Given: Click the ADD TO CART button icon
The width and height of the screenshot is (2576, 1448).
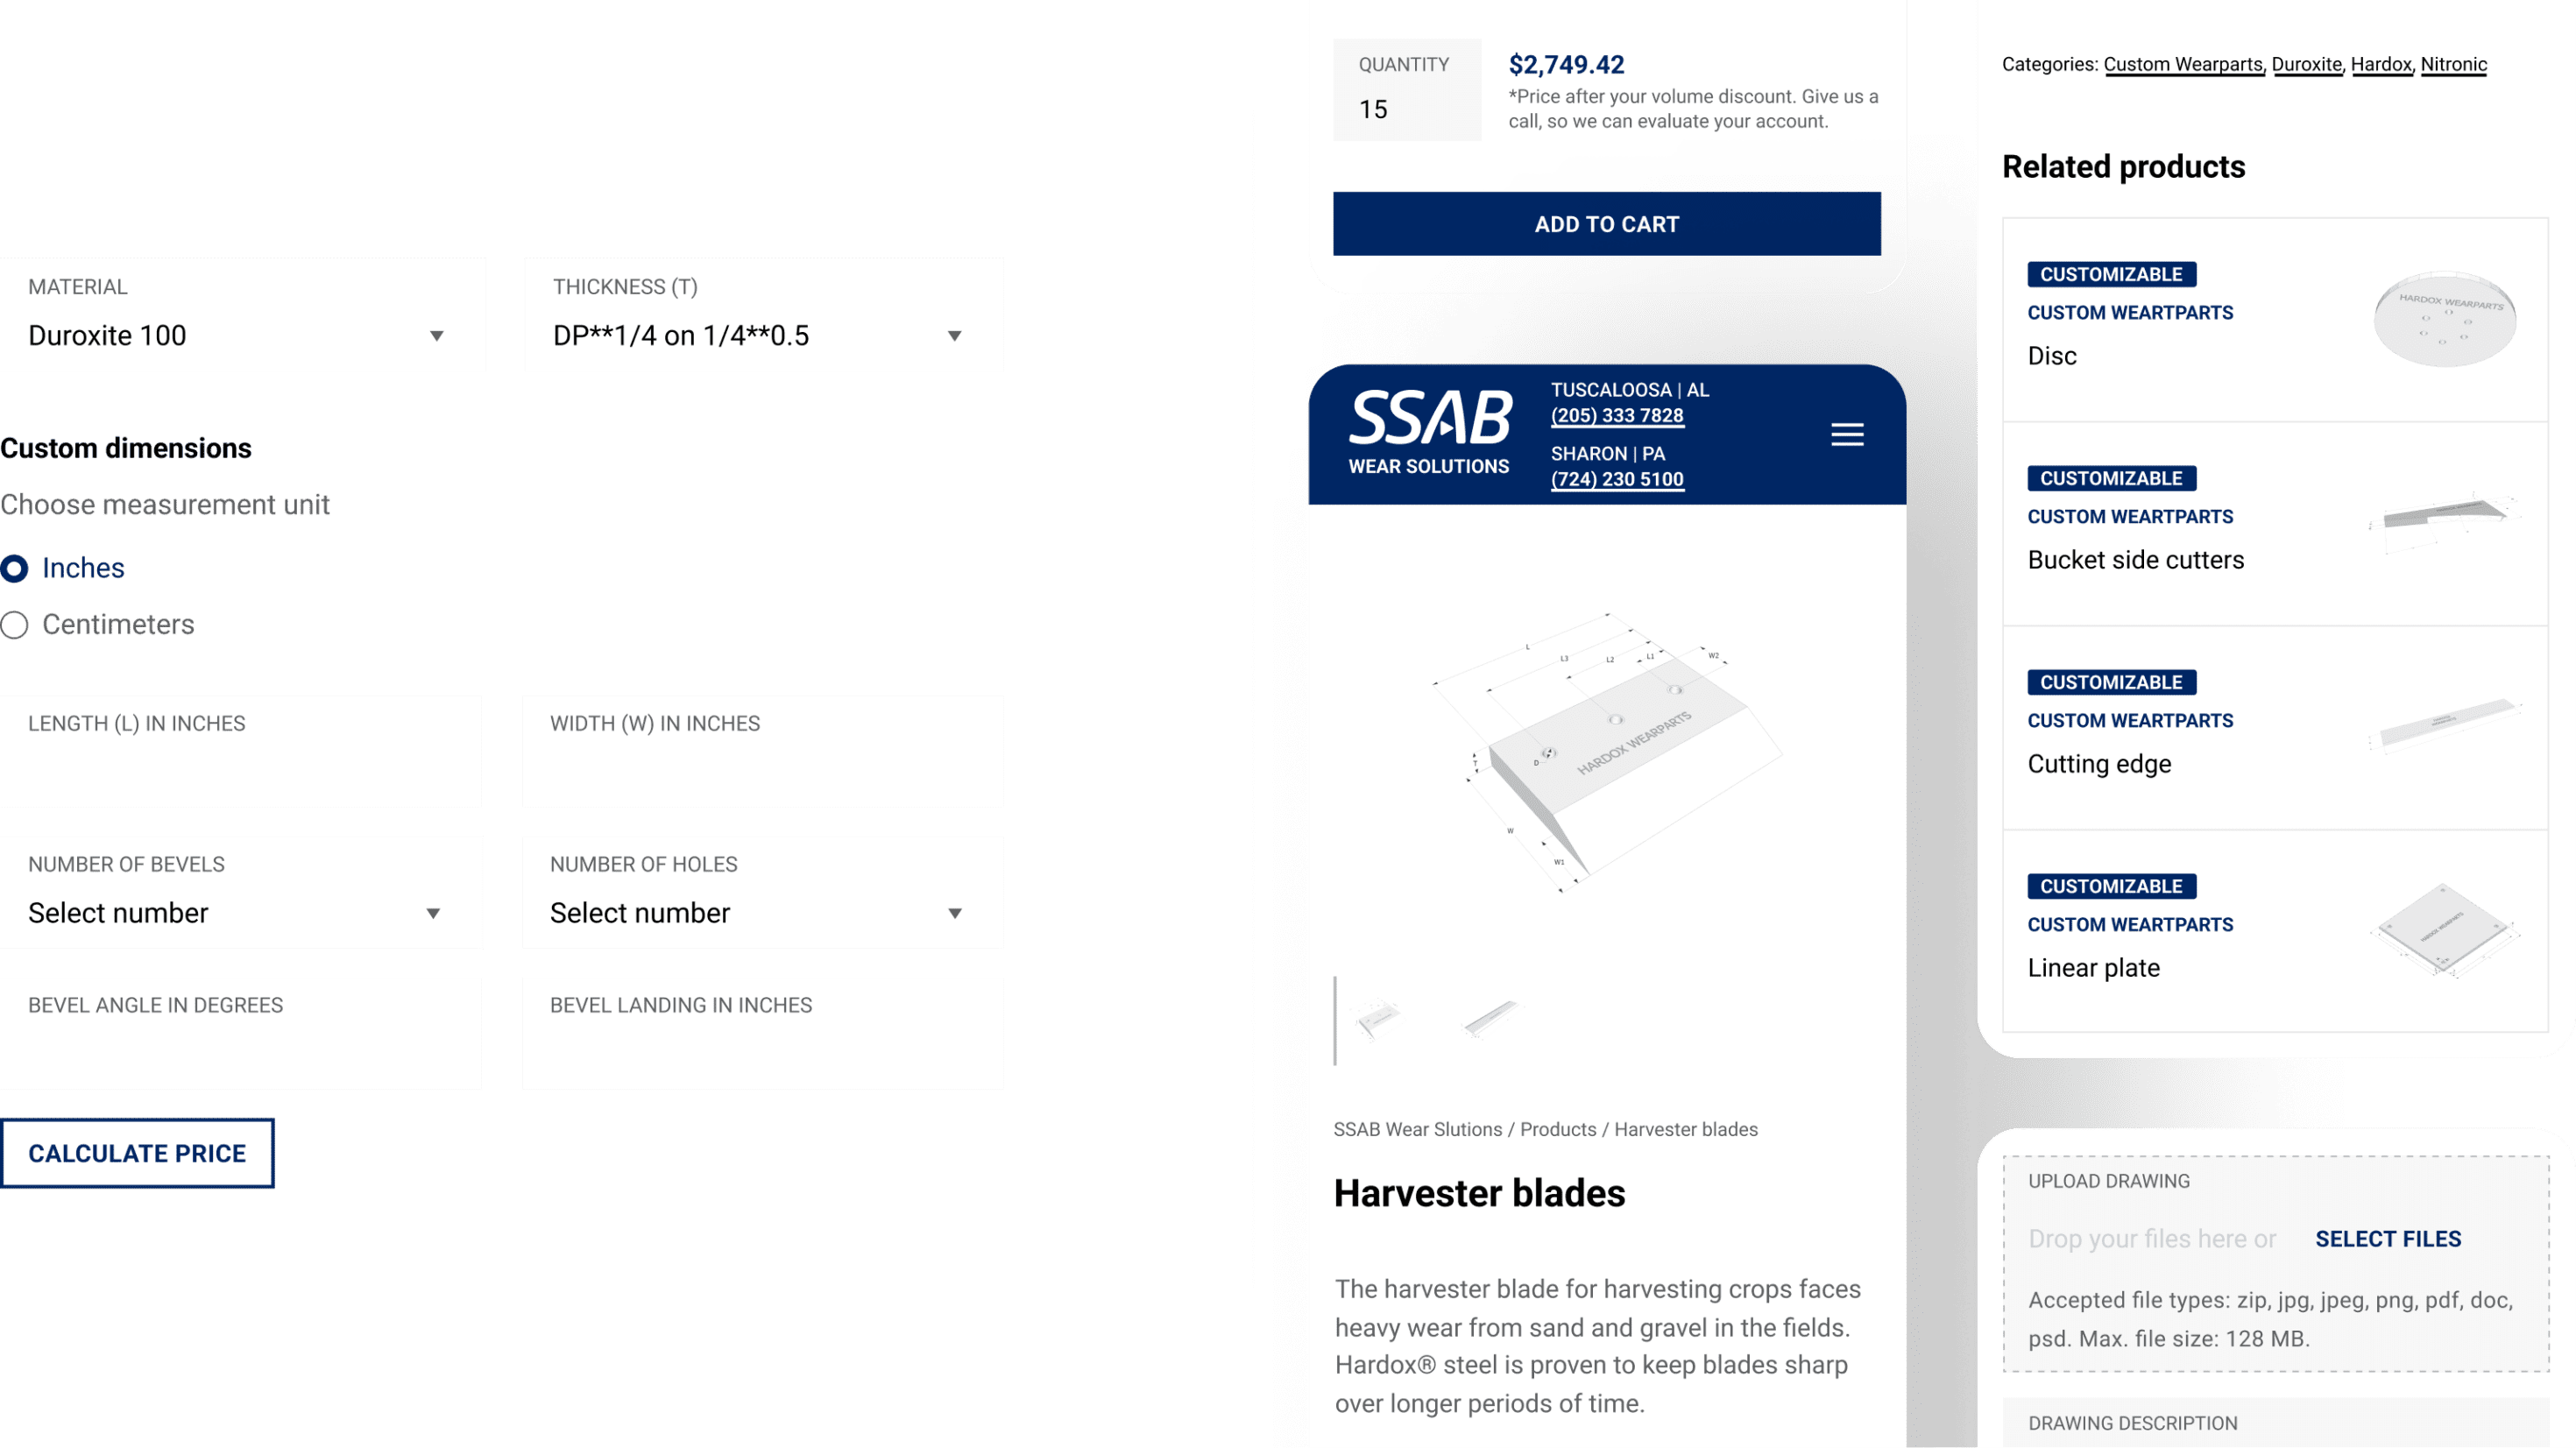Looking at the screenshot, I should point(1606,224).
